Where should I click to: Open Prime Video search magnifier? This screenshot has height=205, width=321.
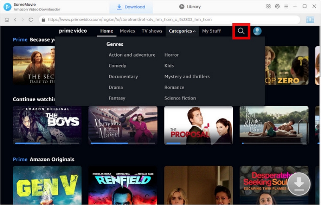241,31
